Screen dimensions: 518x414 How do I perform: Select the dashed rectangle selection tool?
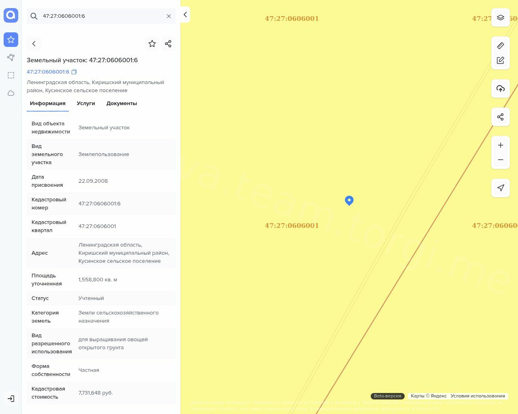(11, 75)
